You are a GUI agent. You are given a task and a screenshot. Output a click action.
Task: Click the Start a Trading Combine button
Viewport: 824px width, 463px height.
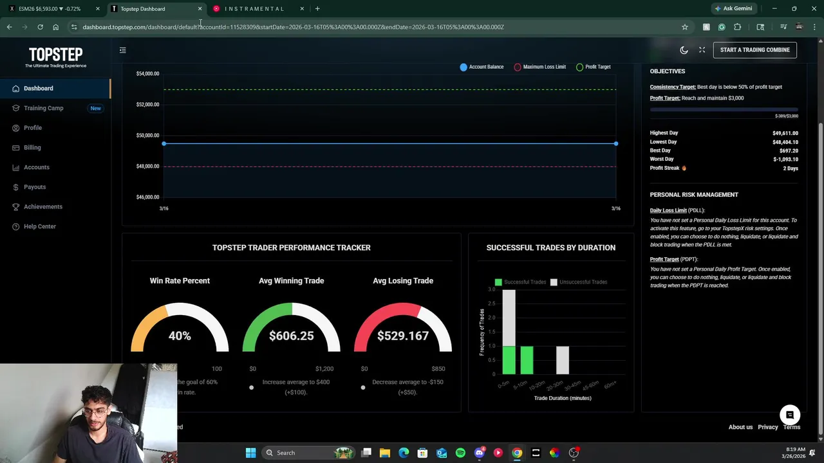coord(754,50)
